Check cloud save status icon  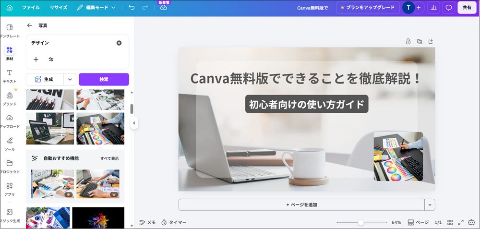click(x=164, y=8)
